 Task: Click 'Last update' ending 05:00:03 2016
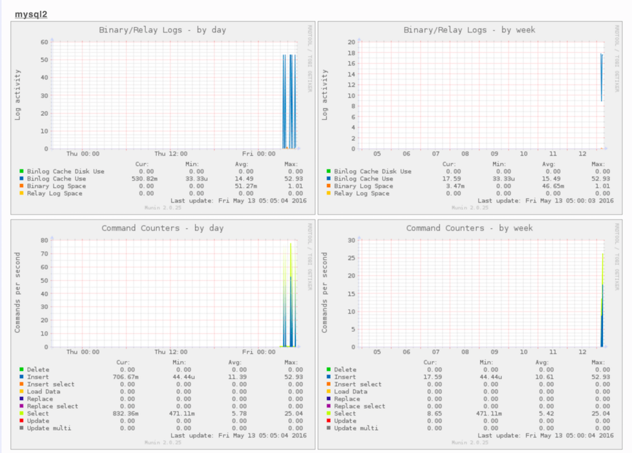coord(546,201)
